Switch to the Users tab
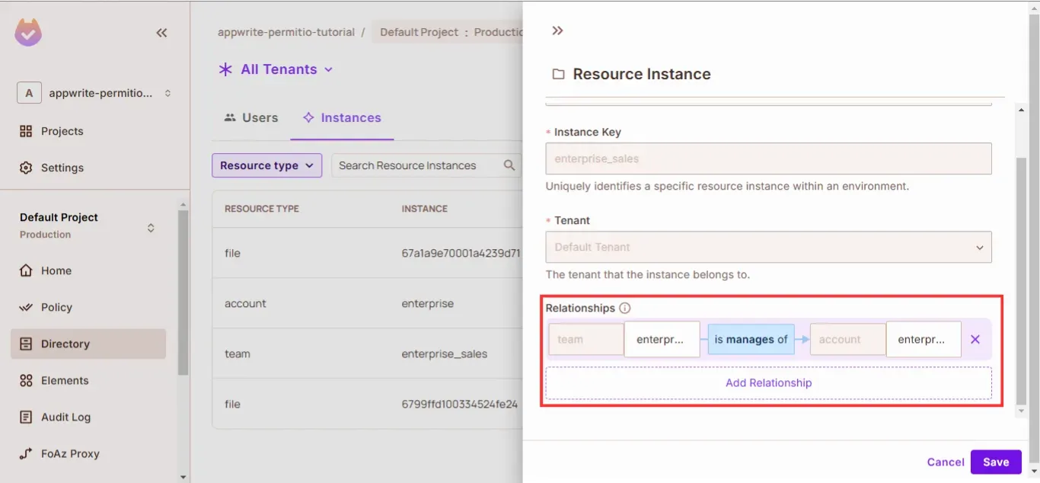This screenshot has height=483, width=1040. click(x=251, y=118)
